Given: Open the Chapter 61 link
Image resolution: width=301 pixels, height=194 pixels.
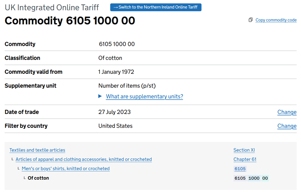Looking at the screenshot, I should tap(245, 160).
